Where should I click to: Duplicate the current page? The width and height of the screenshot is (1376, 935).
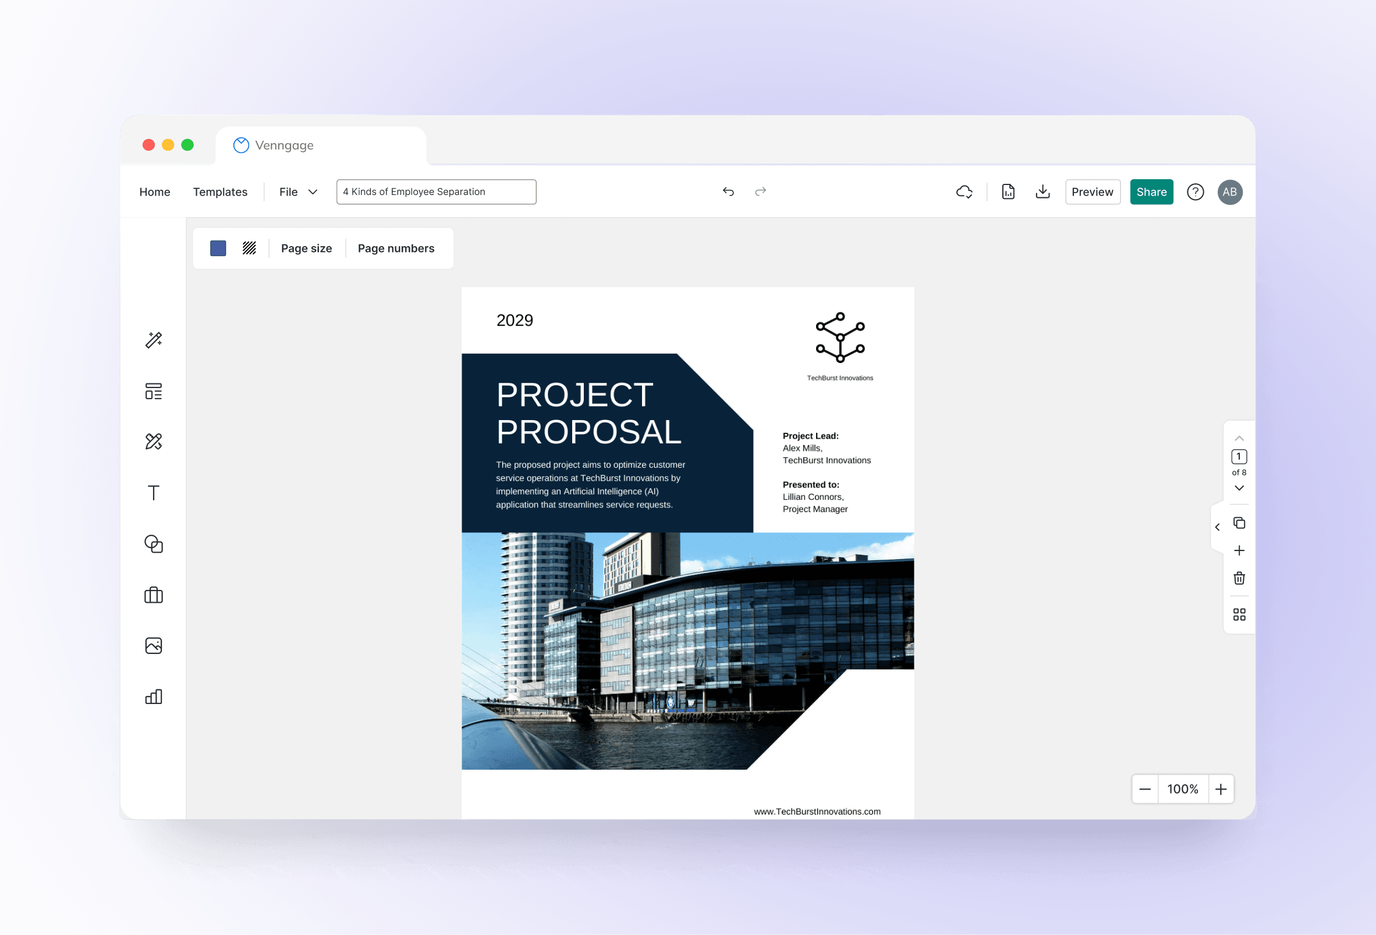[x=1239, y=523]
